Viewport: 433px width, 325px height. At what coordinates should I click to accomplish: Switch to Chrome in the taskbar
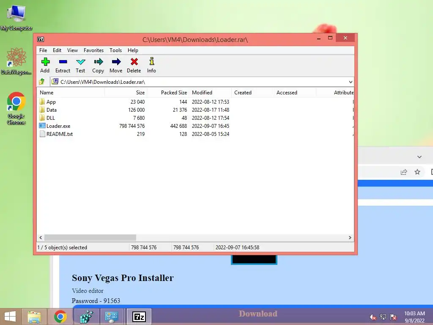60,317
